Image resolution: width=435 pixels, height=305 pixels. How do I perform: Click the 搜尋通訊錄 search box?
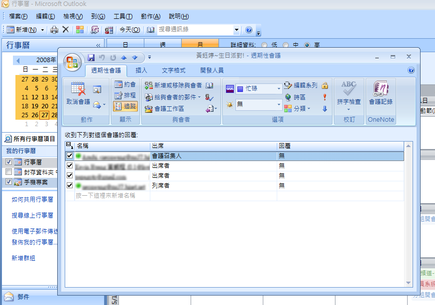[196, 29]
